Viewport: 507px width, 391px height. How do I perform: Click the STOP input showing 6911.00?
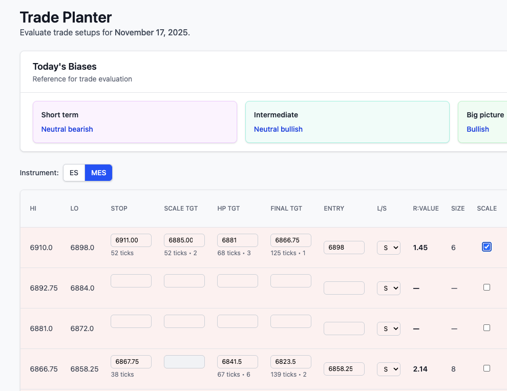coord(131,240)
